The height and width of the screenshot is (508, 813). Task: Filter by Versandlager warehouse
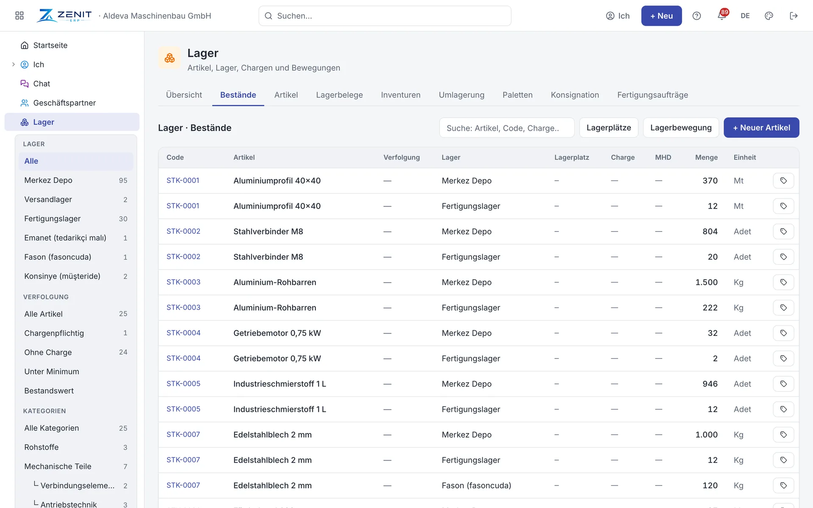(x=76, y=199)
